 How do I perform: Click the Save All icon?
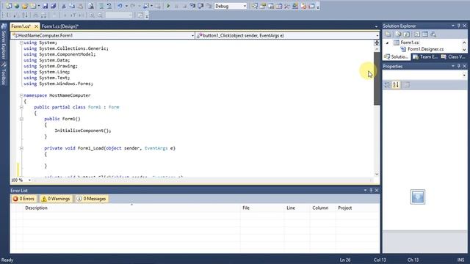(53, 6)
